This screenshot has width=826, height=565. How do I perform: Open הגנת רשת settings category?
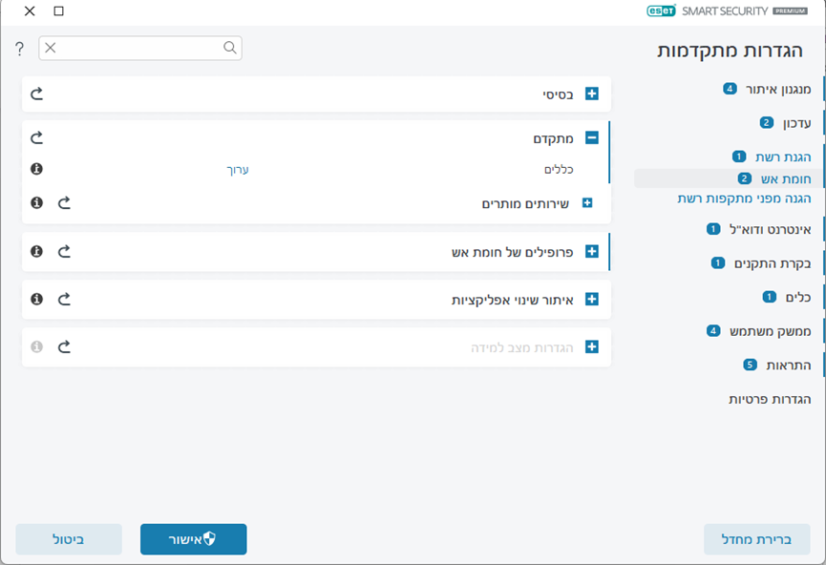coord(783,157)
